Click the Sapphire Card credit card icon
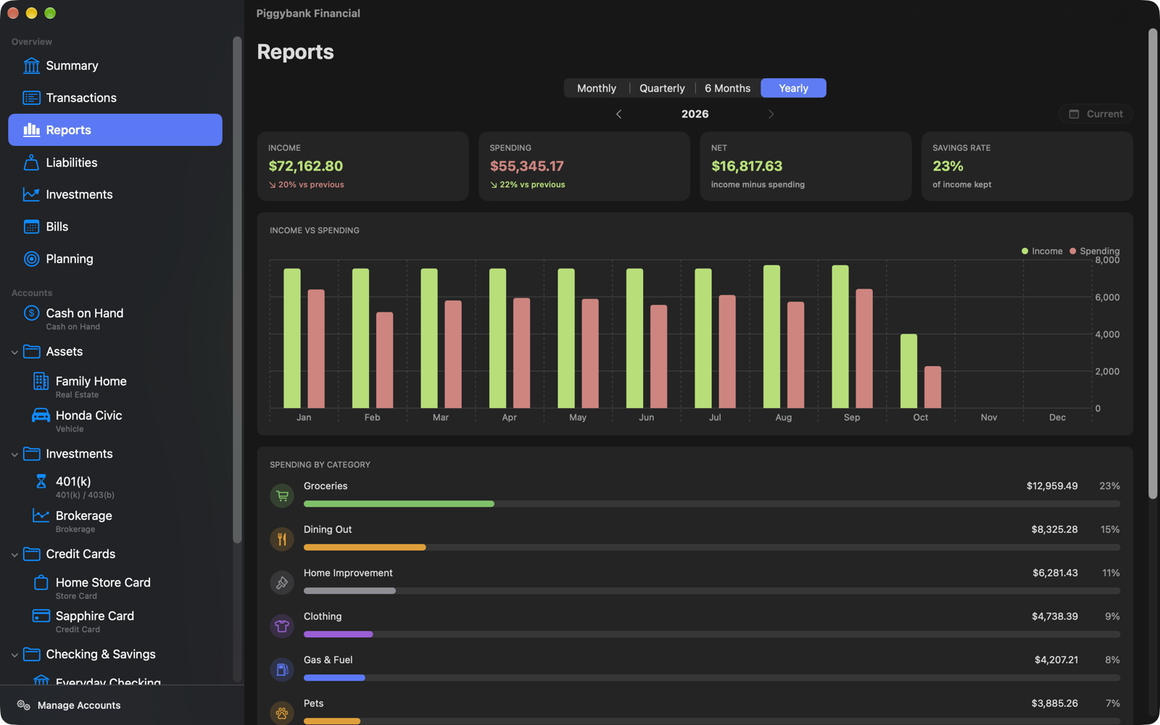The image size is (1160, 725). click(x=41, y=616)
